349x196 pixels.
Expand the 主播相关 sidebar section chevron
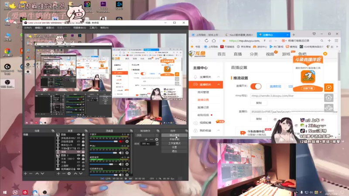[x=219, y=77]
